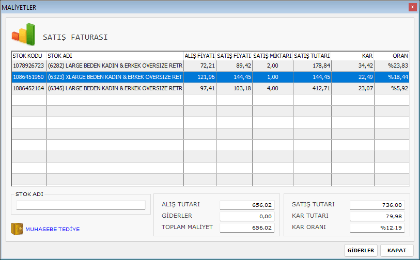Click the TOPLAM MALİYET value field
420x260 pixels.
(x=247, y=227)
